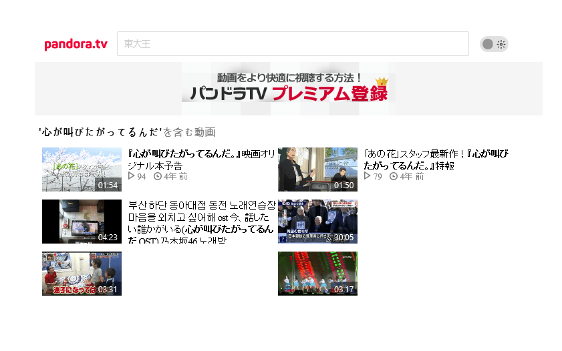This screenshot has height=351, width=562.
Task: Click the play count 94 icon
Action: click(x=131, y=176)
